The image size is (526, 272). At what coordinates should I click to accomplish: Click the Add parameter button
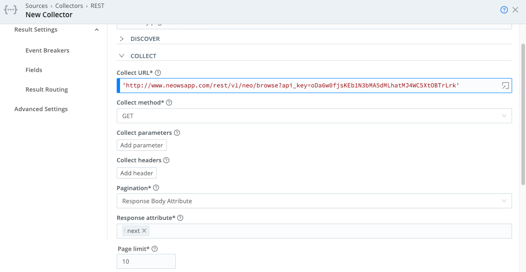[x=141, y=145]
